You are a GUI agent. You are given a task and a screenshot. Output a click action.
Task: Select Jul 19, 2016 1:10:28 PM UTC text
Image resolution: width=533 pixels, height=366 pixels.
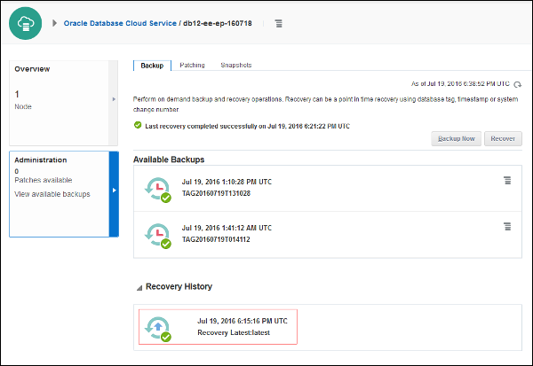pos(227,182)
